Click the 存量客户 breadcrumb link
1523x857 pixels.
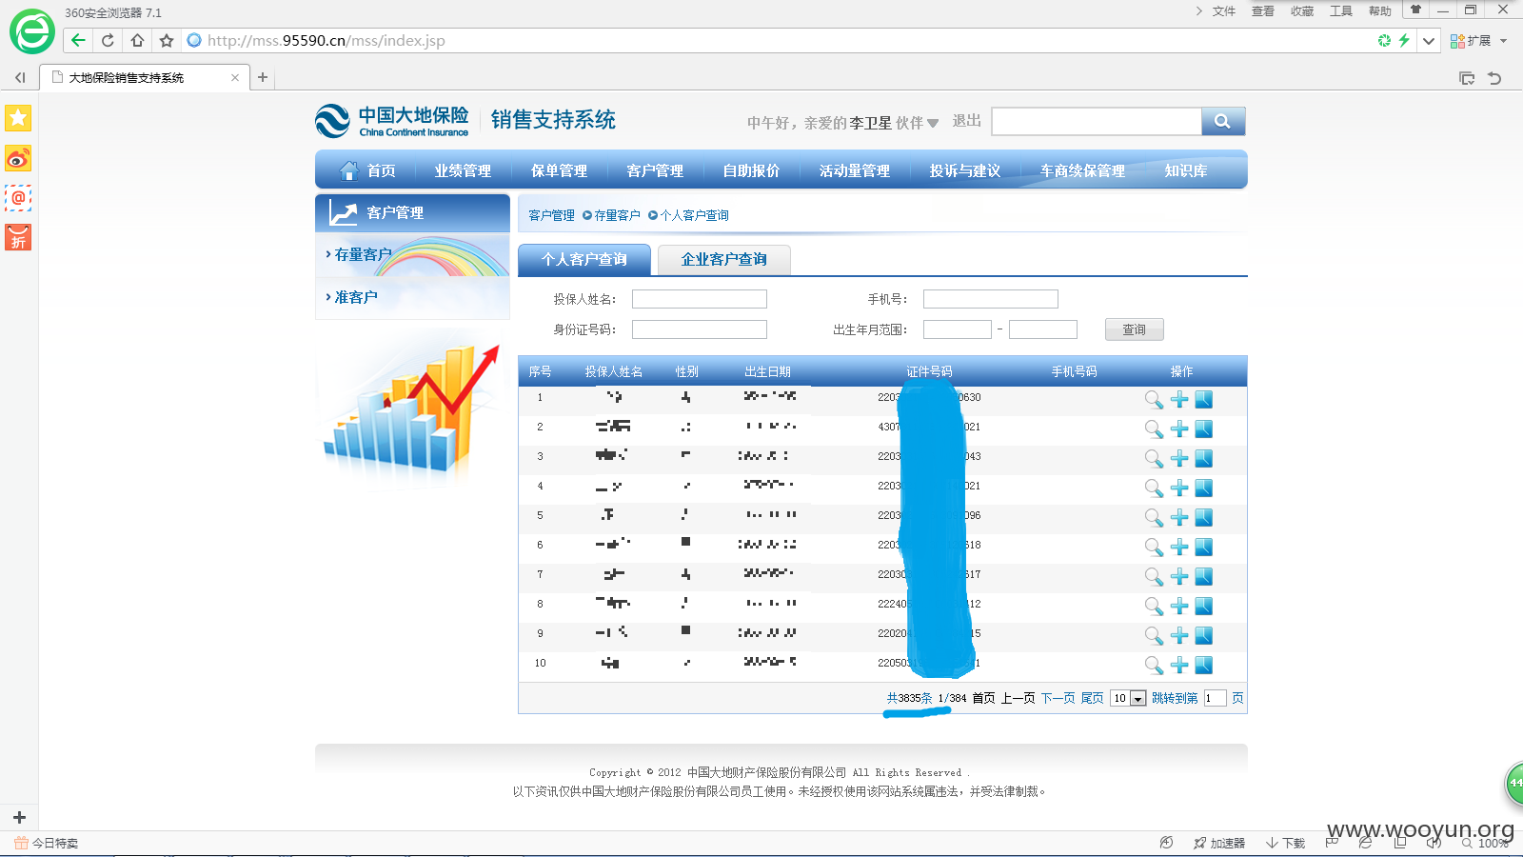(617, 215)
